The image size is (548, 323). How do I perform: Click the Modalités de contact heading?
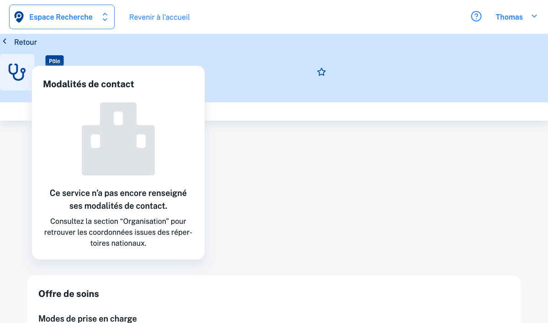point(89,84)
